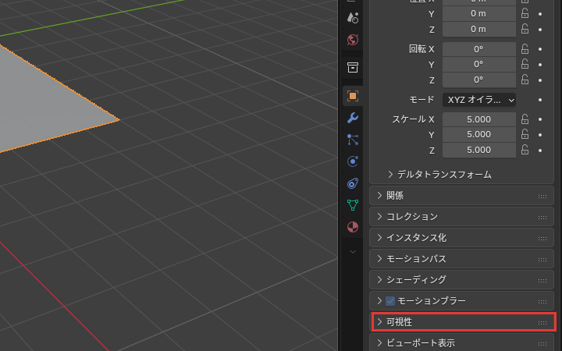Animate the location Y property dot
The width and height of the screenshot is (562, 351).
pyautogui.click(x=540, y=14)
